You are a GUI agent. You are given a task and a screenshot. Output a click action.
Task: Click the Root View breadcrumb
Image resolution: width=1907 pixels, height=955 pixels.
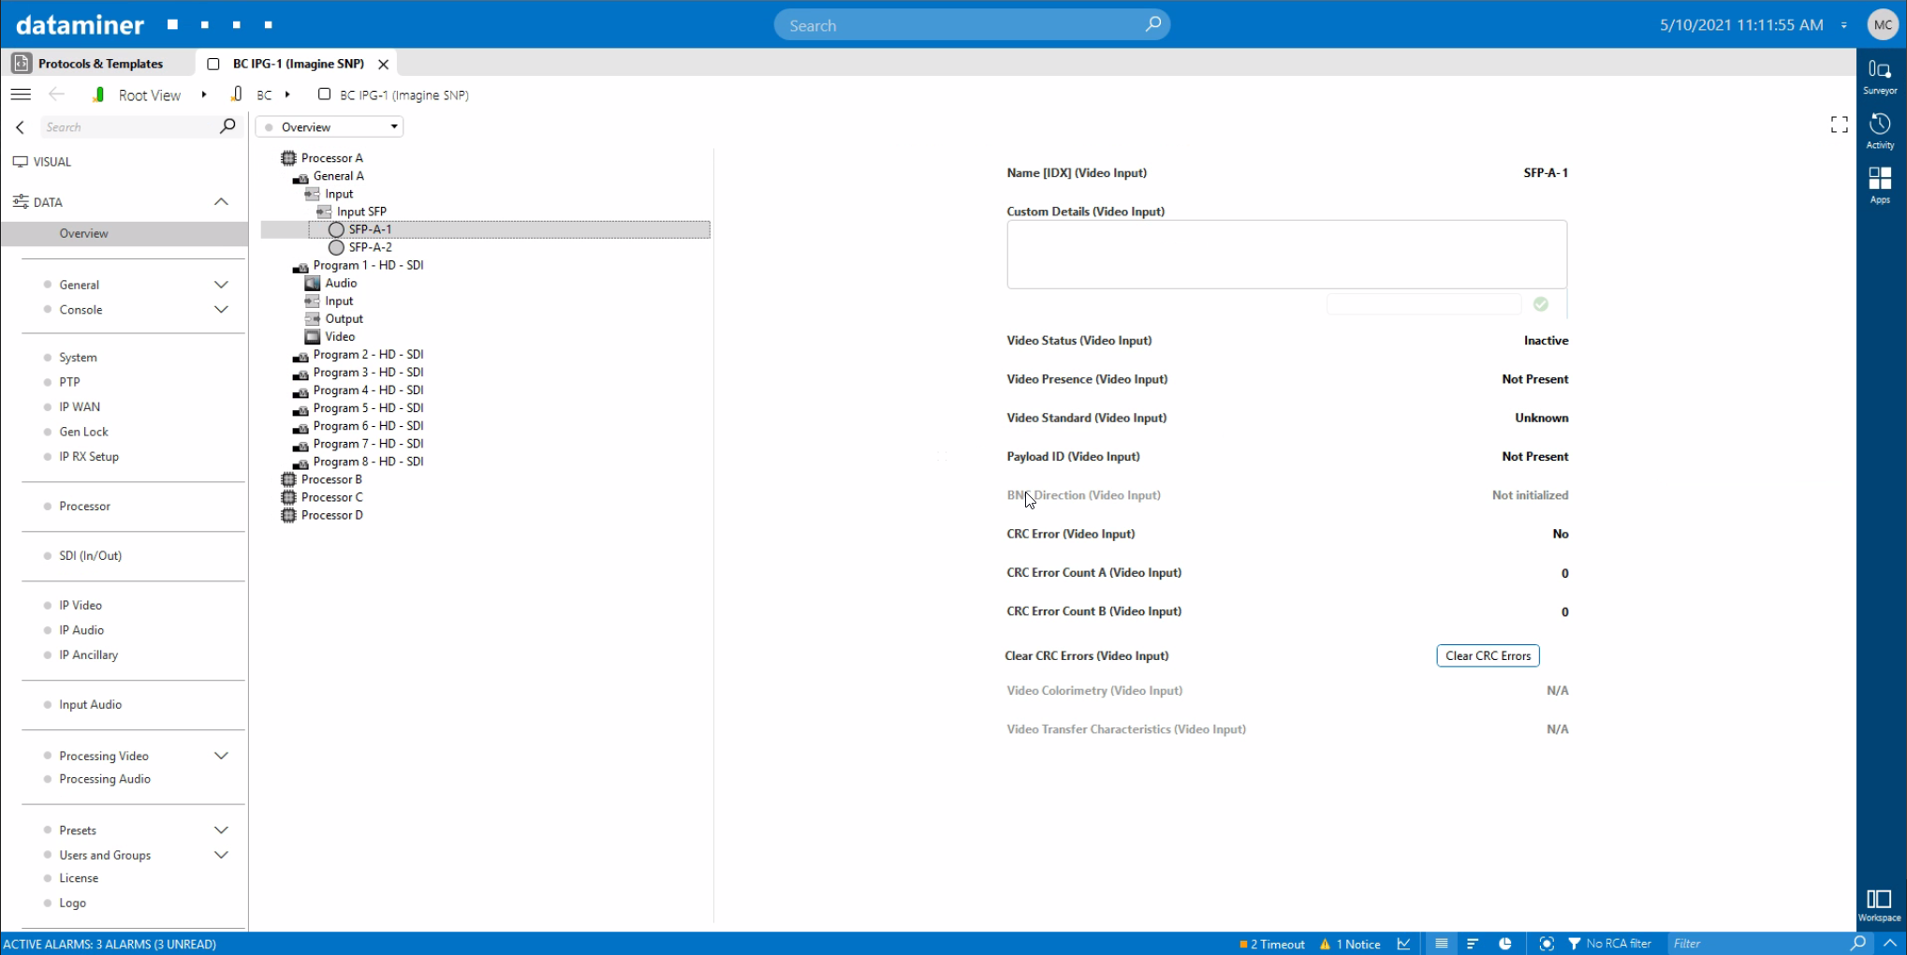coord(150,95)
